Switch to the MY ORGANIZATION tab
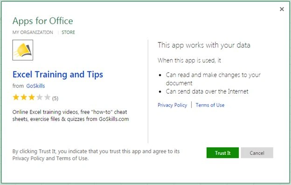Viewport: 291px width, 185px height. point(33,32)
